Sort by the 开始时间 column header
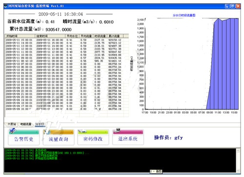 pos(20,36)
